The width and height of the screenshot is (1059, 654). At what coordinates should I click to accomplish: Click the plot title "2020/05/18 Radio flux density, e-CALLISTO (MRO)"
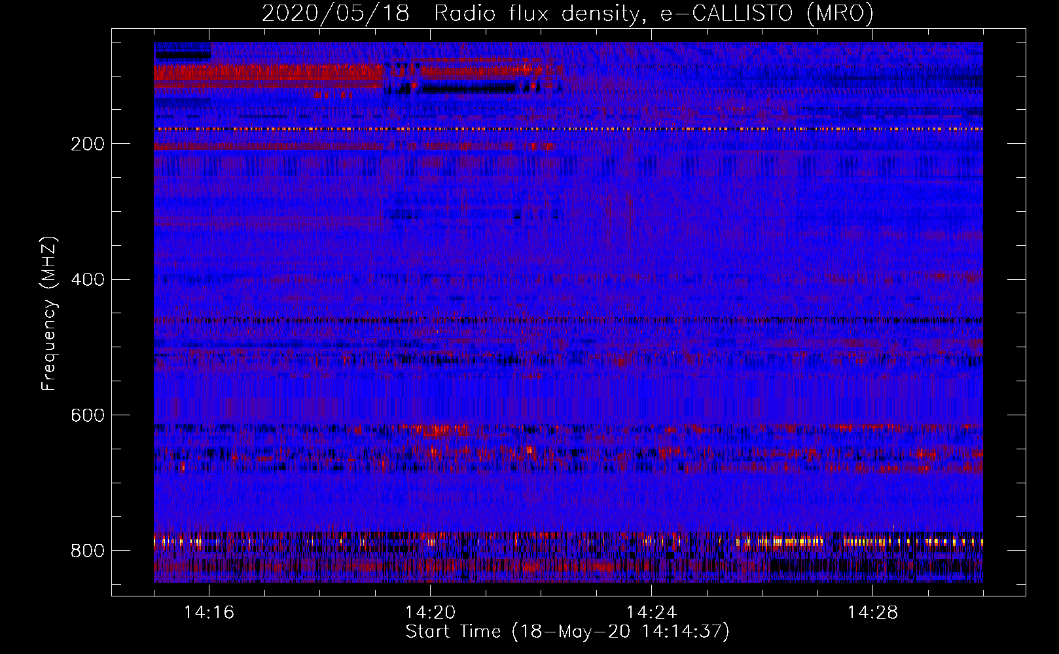tap(567, 13)
